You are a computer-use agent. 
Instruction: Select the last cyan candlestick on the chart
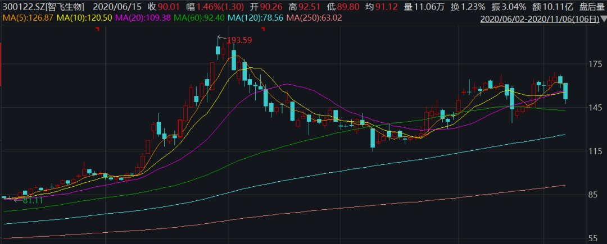565,91
